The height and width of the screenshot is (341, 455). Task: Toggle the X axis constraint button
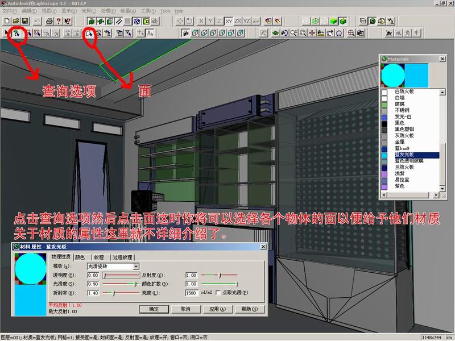(201, 21)
